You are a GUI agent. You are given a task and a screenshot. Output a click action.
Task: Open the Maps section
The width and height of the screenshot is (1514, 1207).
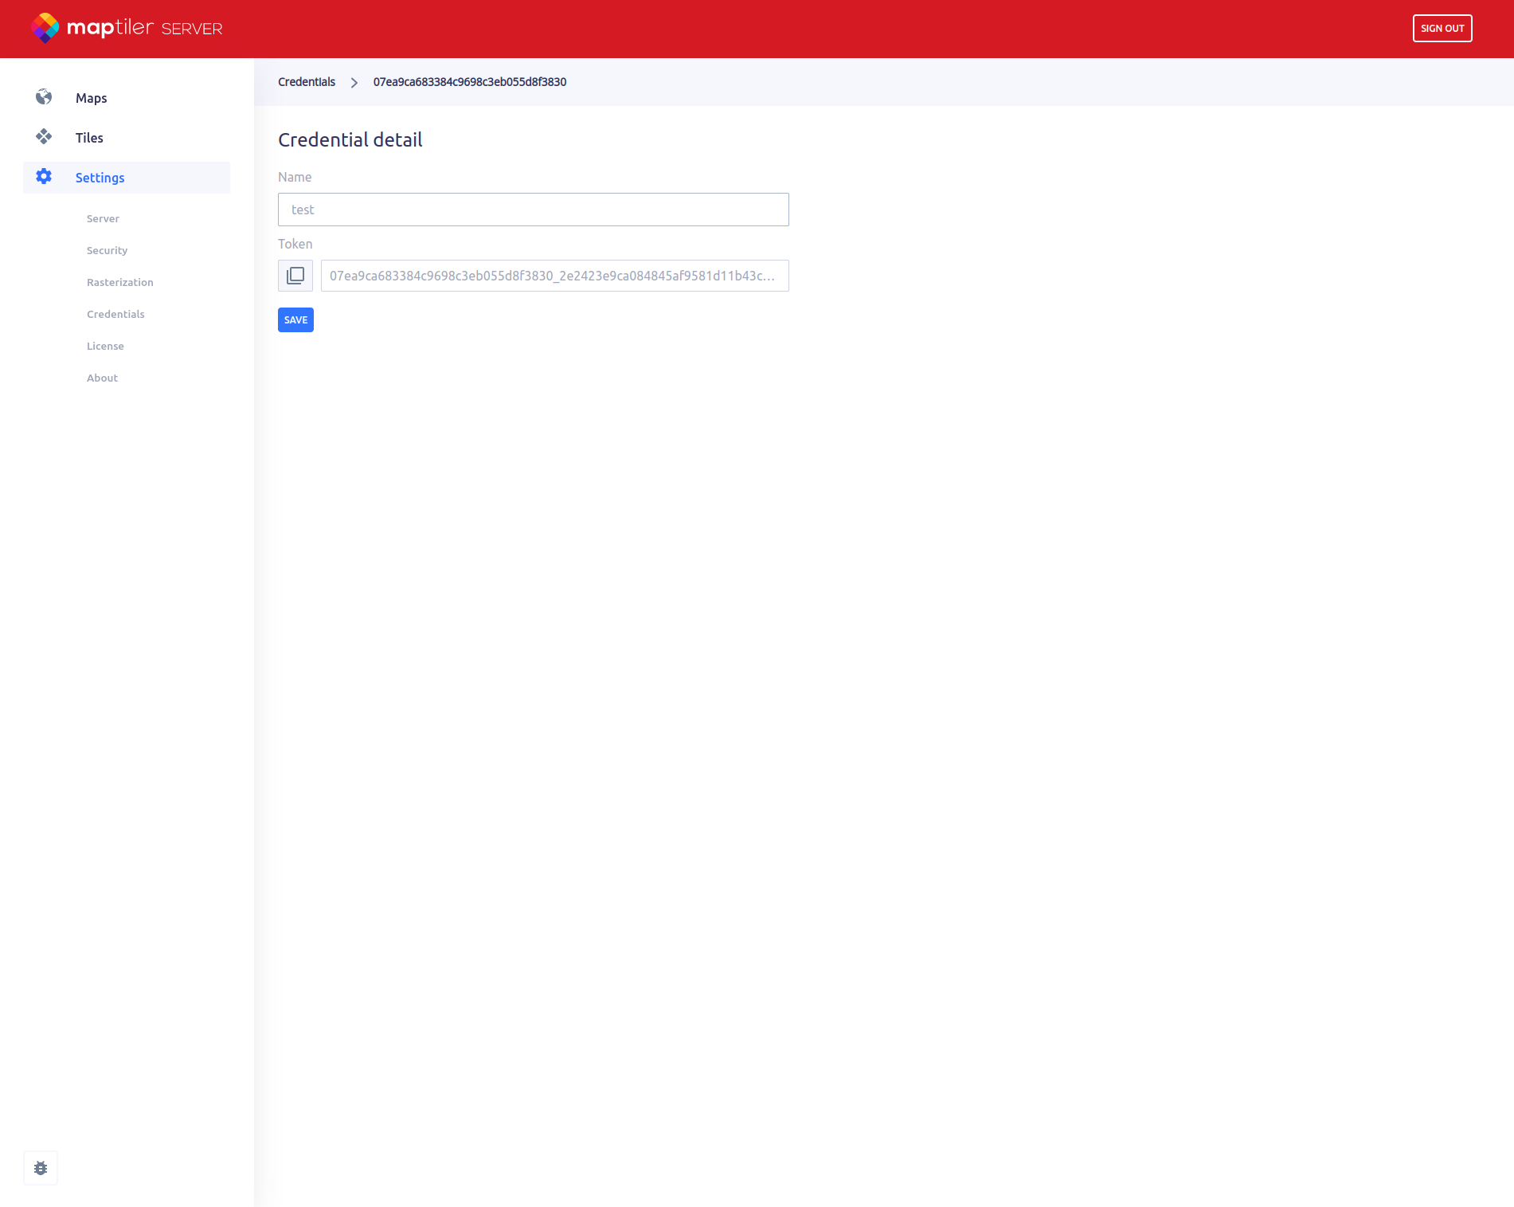[91, 98]
